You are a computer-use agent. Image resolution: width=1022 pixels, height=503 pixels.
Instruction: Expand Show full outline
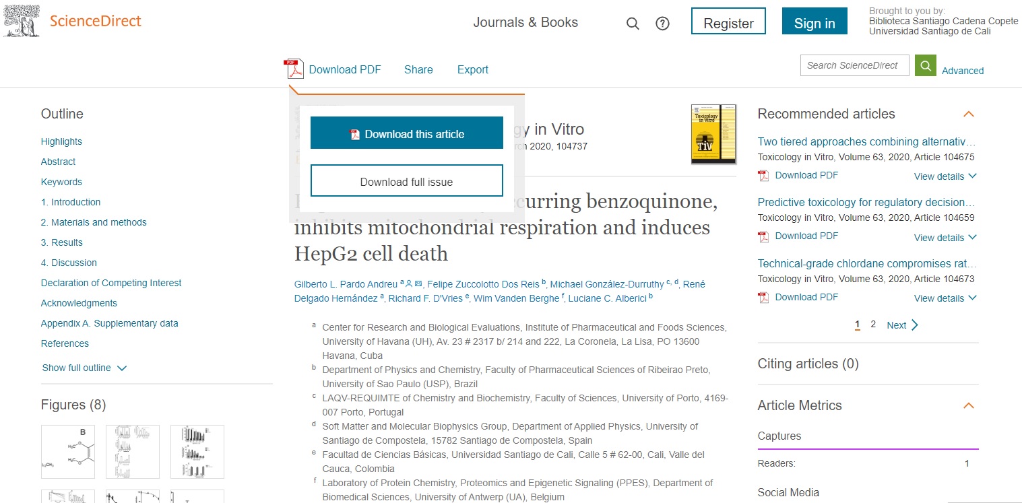(84, 368)
